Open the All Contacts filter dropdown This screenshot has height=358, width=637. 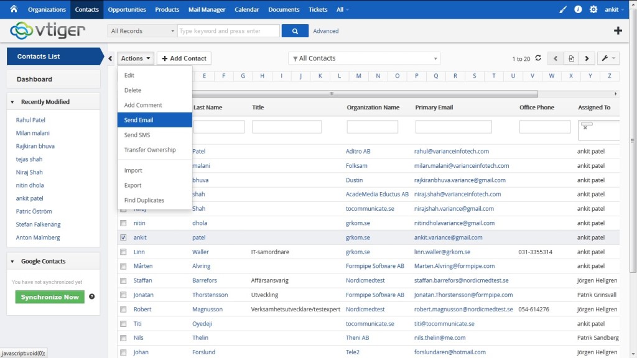(365, 58)
